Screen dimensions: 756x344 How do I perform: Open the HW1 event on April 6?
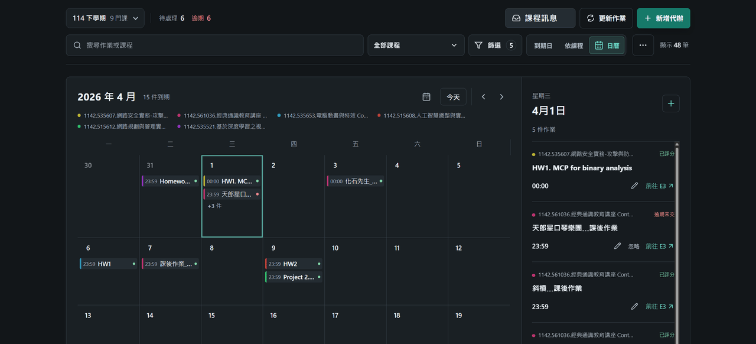109,264
